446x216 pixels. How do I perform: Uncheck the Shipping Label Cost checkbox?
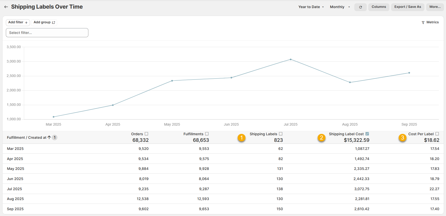click(x=367, y=134)
